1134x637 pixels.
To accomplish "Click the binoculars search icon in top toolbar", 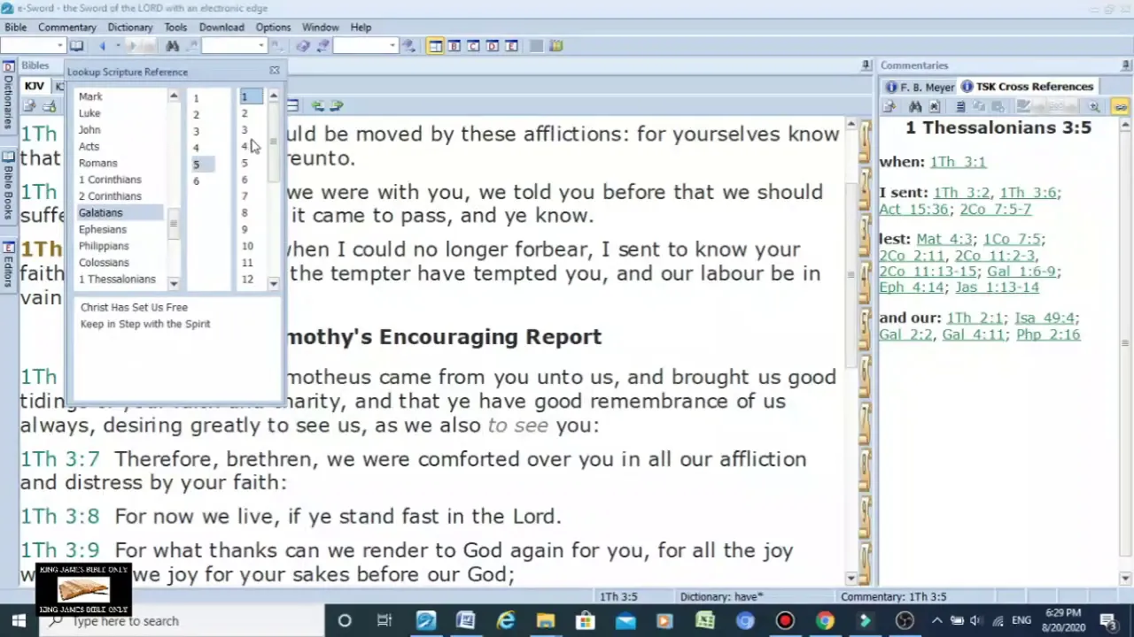I will [x=173, y=46].
